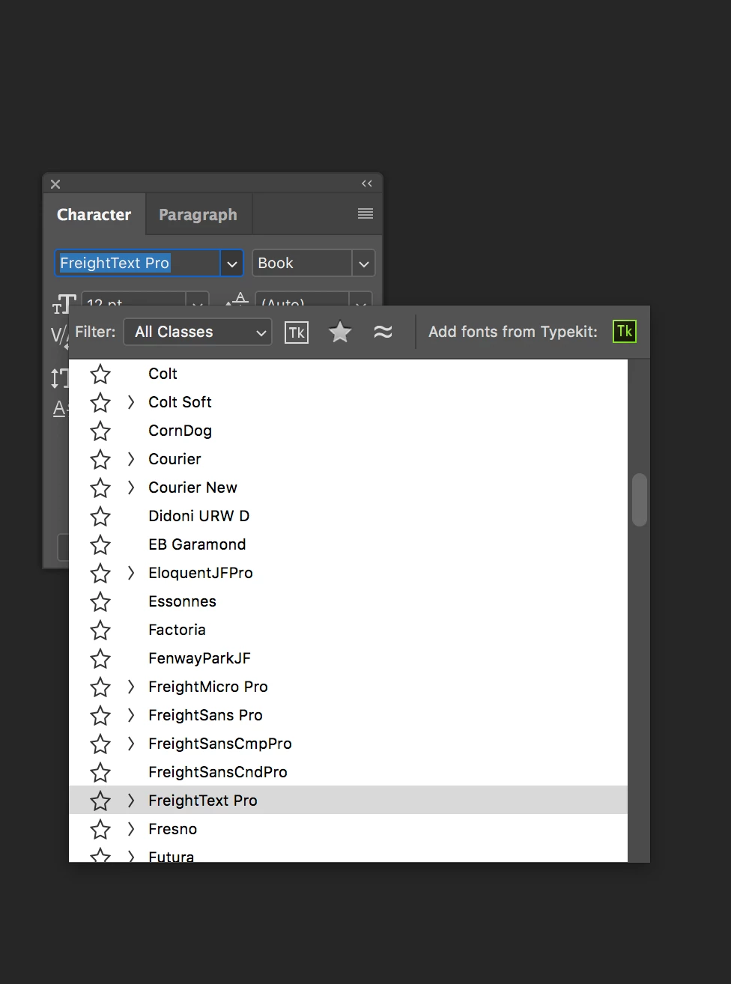Image resolution: width=731 pixels, height=984 pixels.
Task: Open the All Classes filter dropdown
Action: point(198,332)
